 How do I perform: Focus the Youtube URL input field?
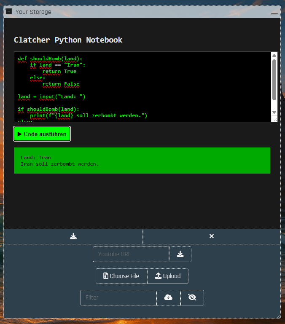(131, 254)
